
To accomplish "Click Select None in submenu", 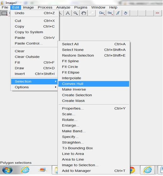I will (94, 50).
